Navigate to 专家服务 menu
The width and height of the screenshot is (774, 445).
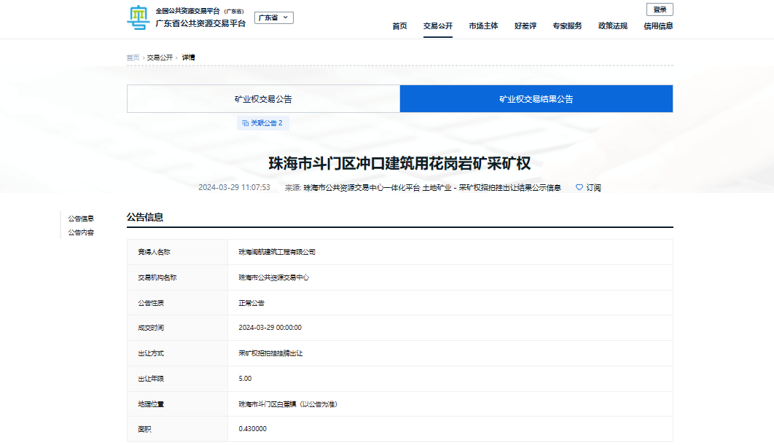click(567, 26)
